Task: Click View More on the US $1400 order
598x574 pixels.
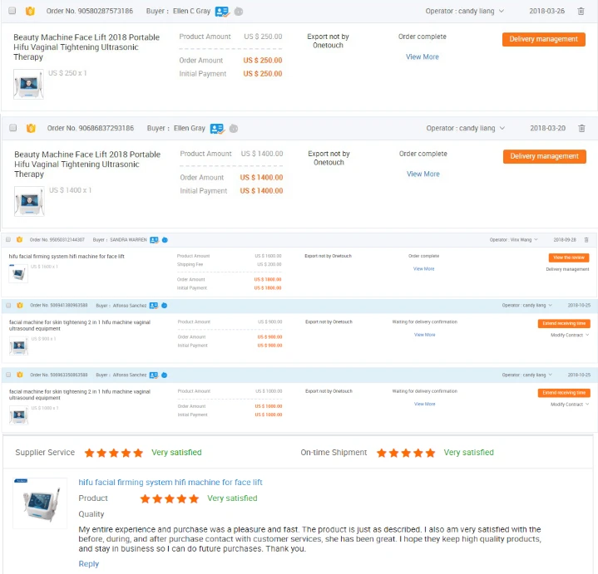Action: tap(423, 174)
